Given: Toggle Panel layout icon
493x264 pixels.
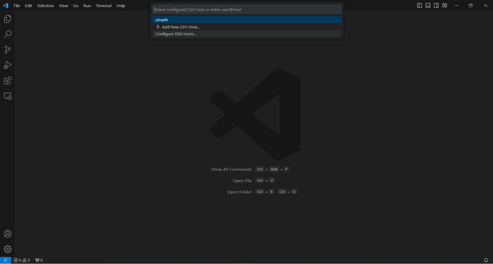Looking at the screenshot, I should click(x=428, y=5).
